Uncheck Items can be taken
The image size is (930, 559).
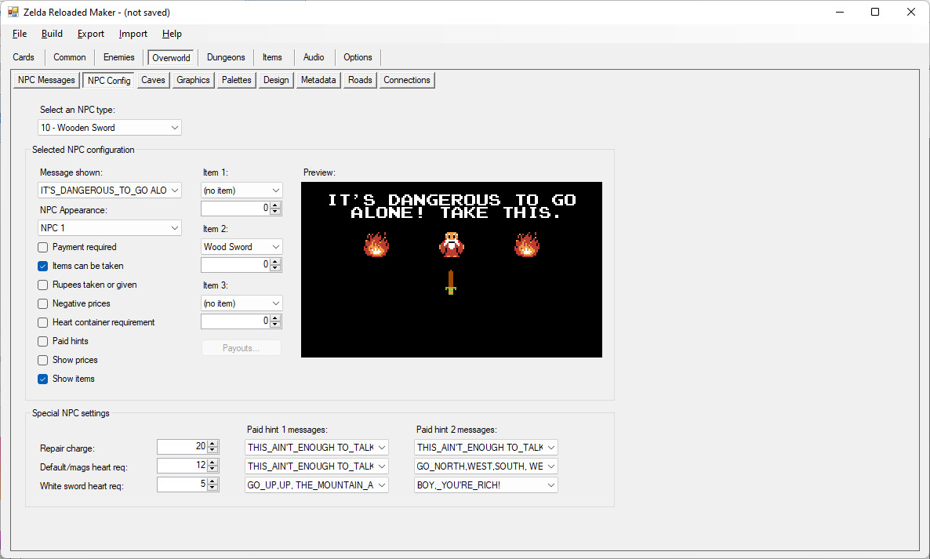click(x=42, y=266)
